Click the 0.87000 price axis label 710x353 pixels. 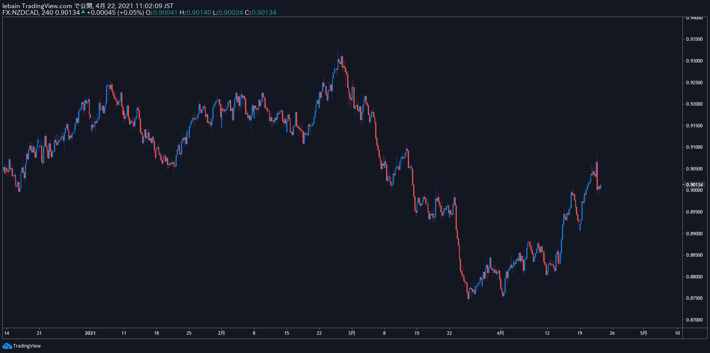pos(694,320)
